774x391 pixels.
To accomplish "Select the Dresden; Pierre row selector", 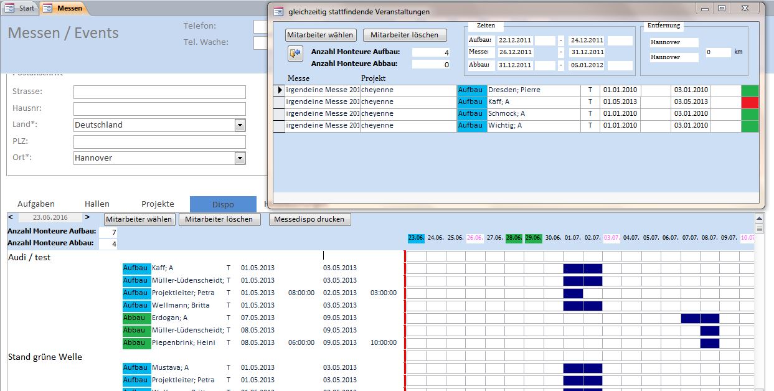I will tap(279, 90).
